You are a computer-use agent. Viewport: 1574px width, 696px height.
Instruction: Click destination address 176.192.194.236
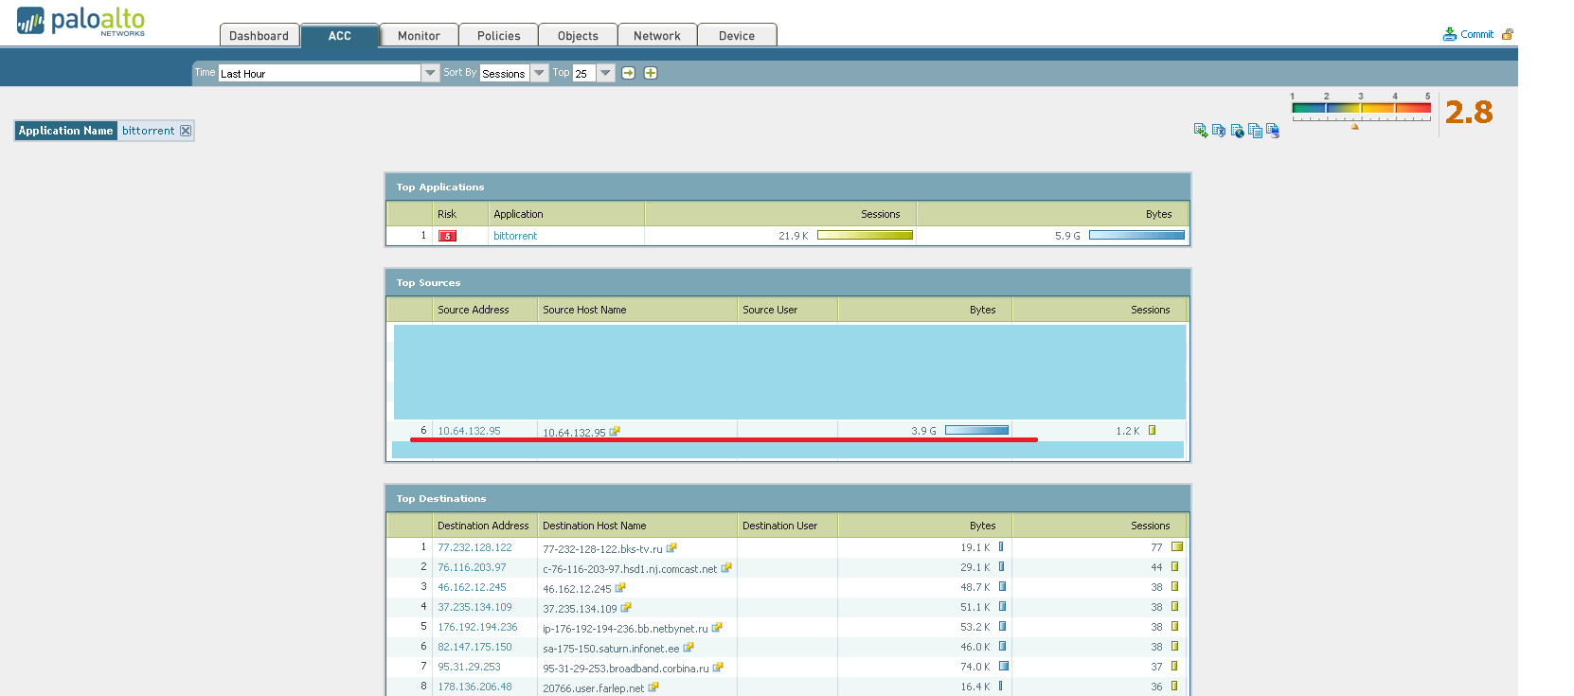[x=477, y=627]
